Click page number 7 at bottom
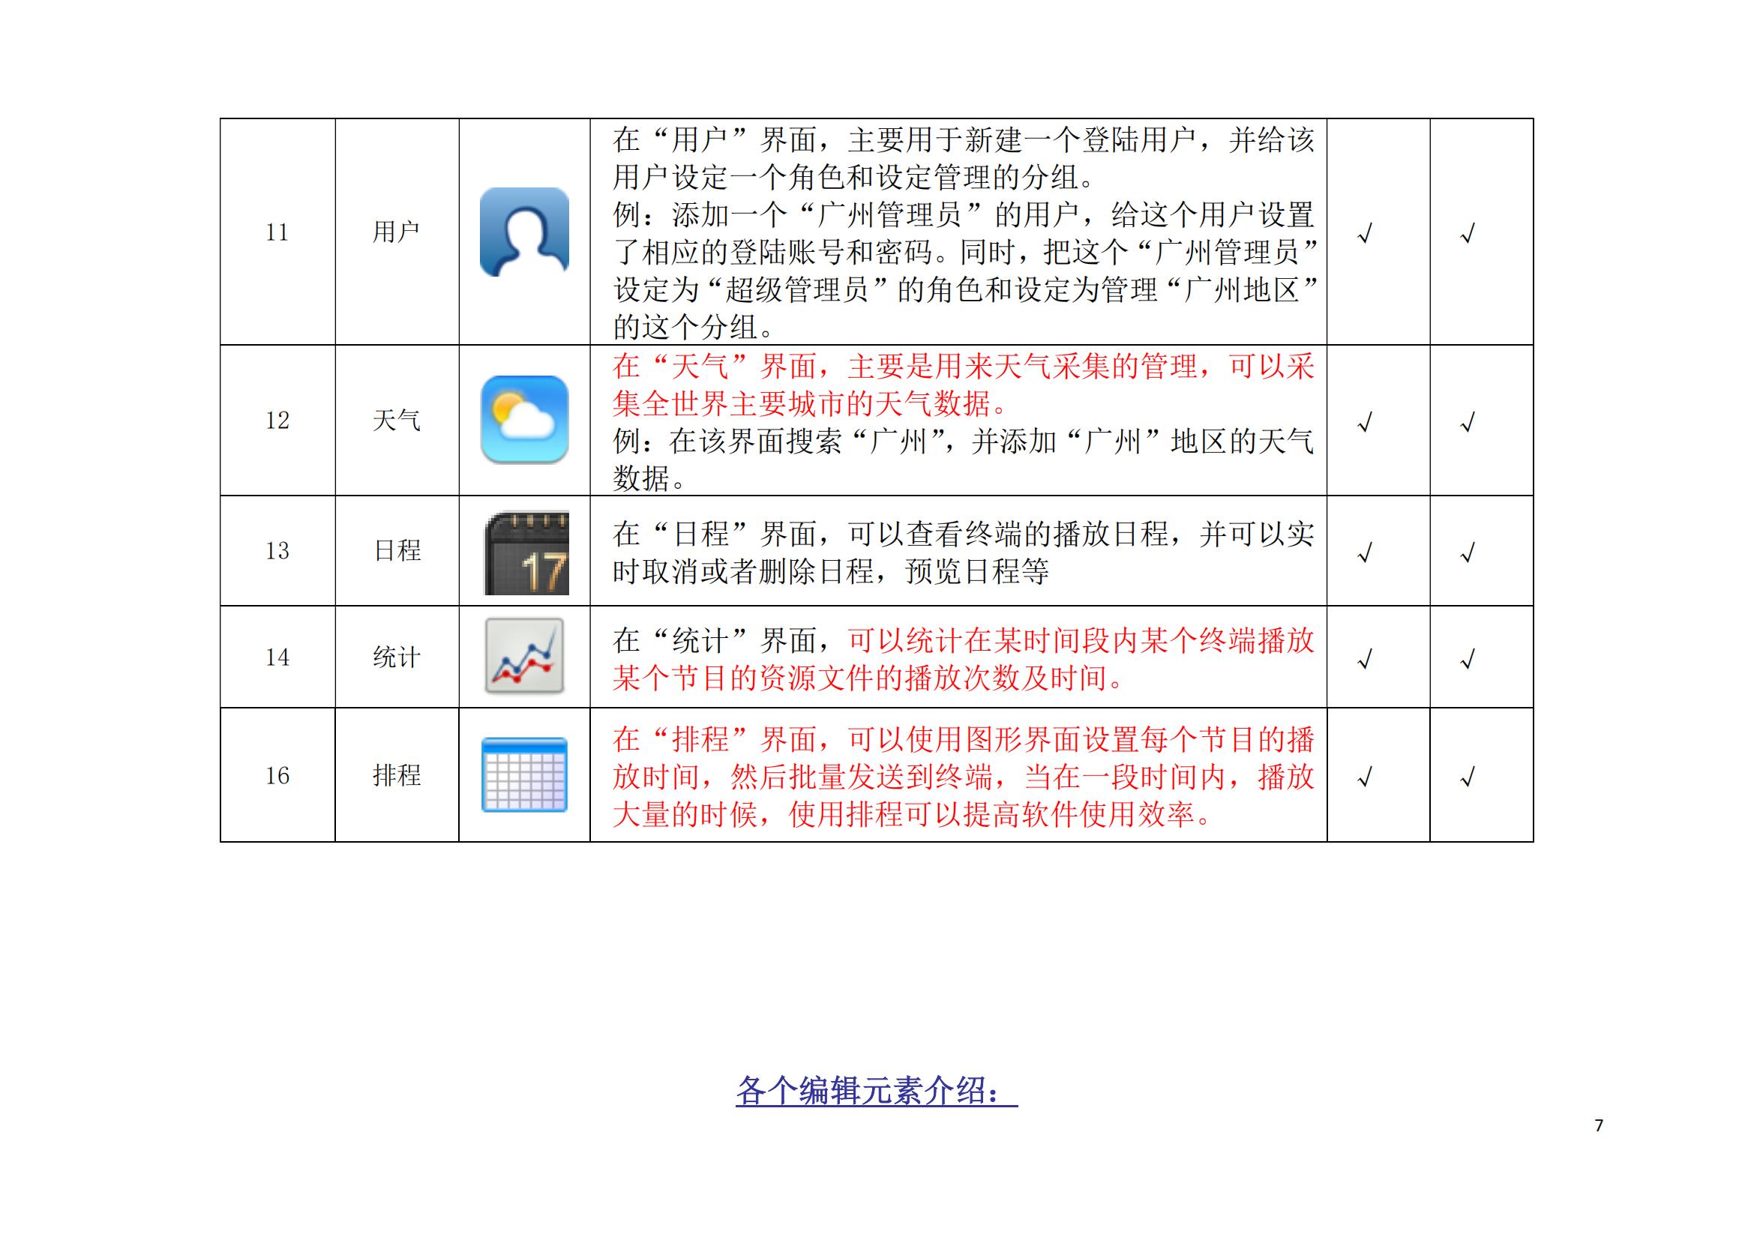The image size is (1754, 1240). (x=1599, y=1125)
